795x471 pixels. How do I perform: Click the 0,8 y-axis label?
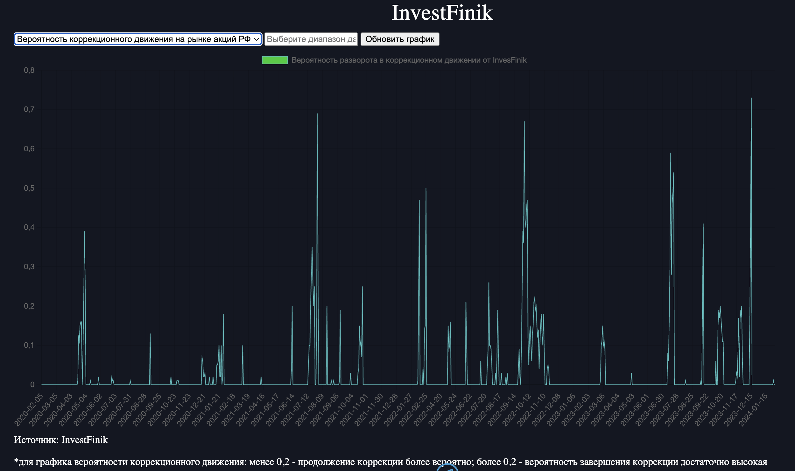tap(29, 70)
